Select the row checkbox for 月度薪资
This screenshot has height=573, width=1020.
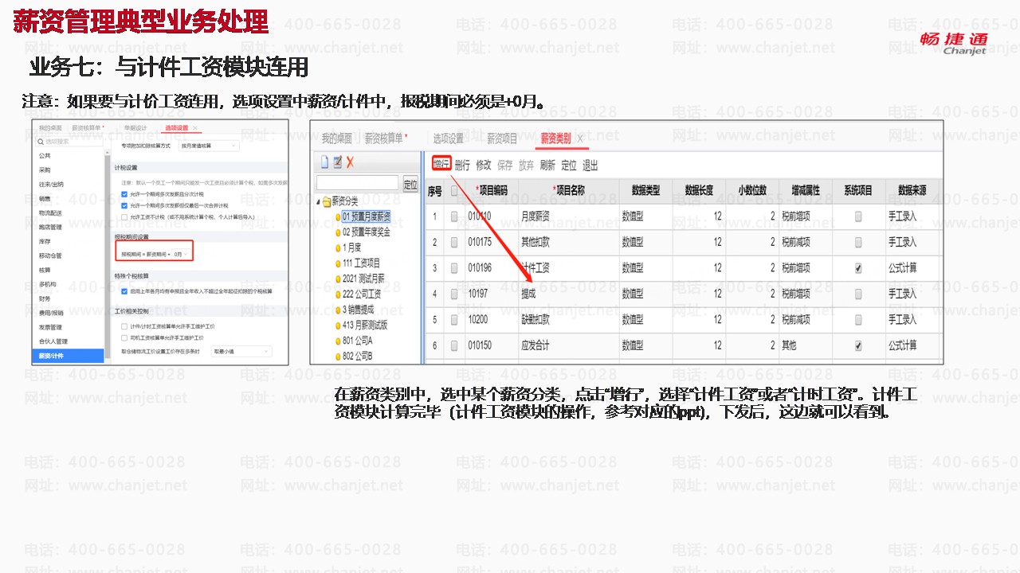click(454, 216)
